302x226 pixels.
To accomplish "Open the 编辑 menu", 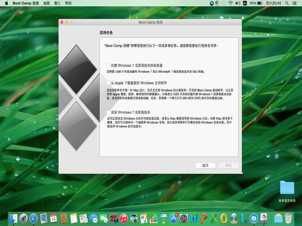I will (46, 3).
